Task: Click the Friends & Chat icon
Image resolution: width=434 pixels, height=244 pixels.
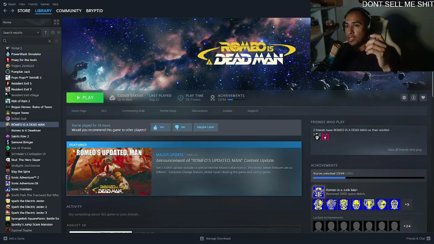Action: point(429,239)
